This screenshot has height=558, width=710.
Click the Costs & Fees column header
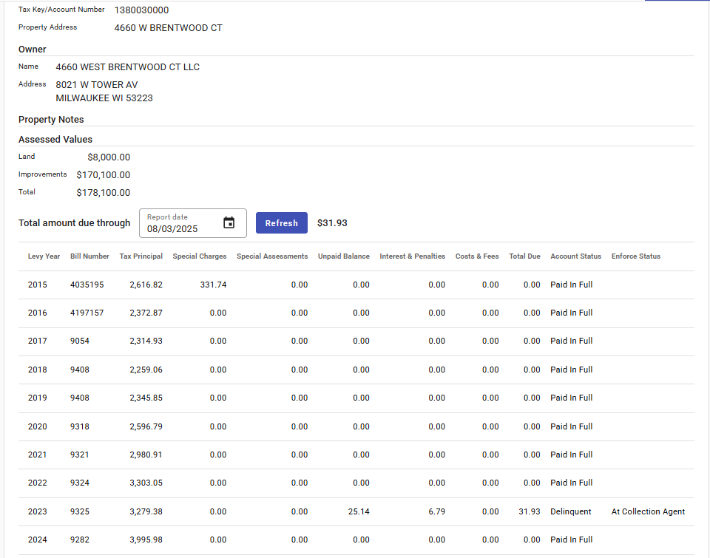(x=477, y=256)
